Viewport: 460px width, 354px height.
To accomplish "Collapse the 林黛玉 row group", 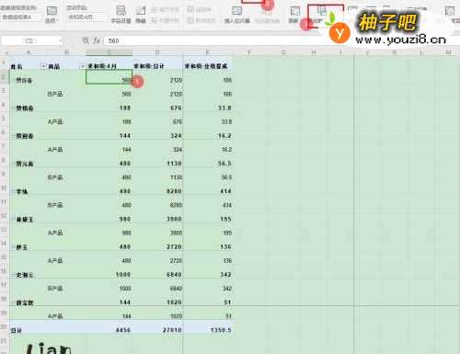I will click(x=13, y=219).
